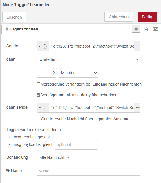Uncheck Verzögerung mit msg.delay überschreiben

click(x=38, y=95)
